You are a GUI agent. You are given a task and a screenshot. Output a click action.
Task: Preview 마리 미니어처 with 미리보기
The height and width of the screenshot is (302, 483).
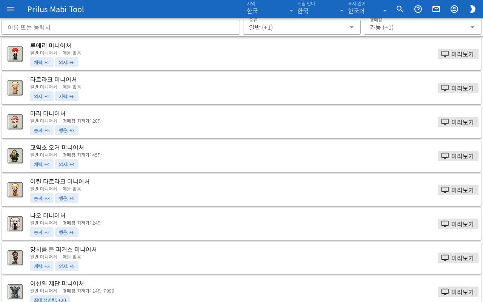[458, 122]
